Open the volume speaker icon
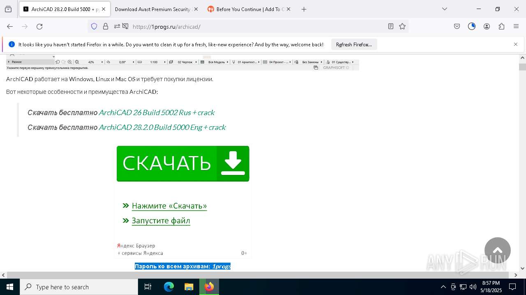 pyautogui.click(x=473, y=287)
